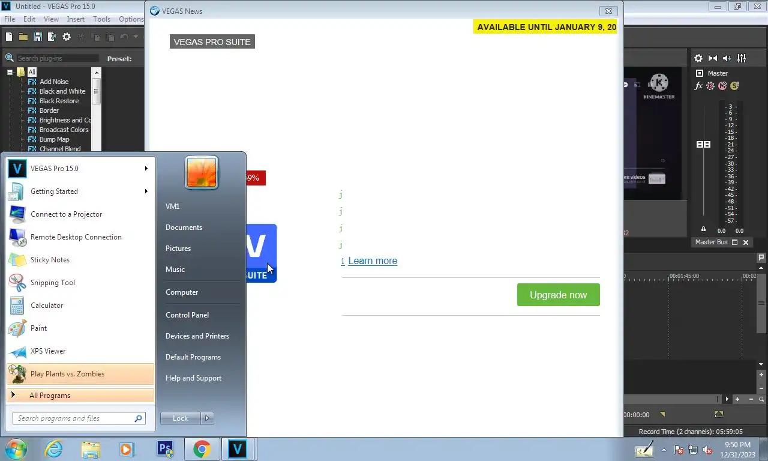Image resolution: width=768 pixels, height=461 pixels.
Task: Expand All Programs
Action: [80, 396]
